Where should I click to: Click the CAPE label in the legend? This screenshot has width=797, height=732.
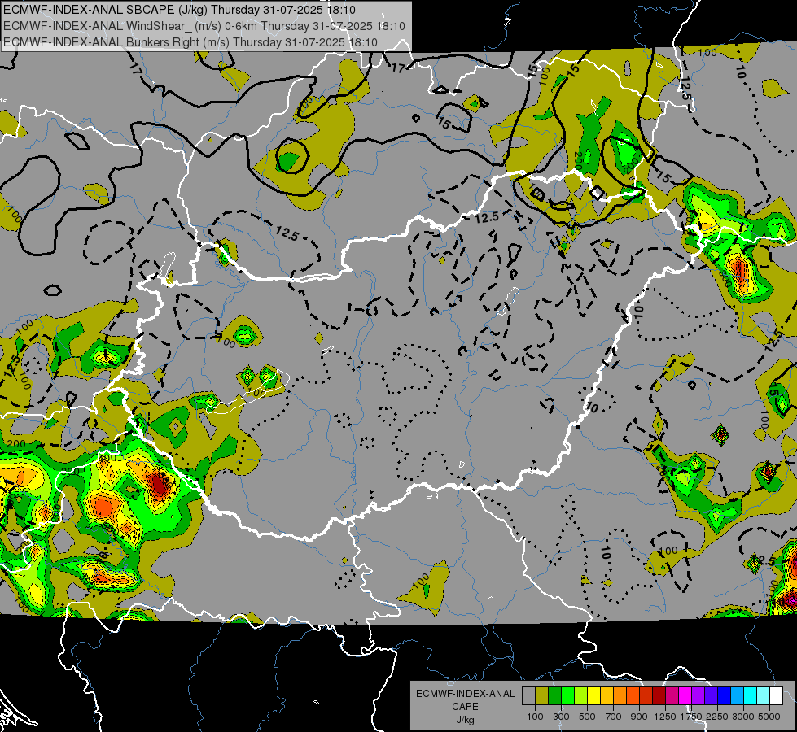point(465,707)
